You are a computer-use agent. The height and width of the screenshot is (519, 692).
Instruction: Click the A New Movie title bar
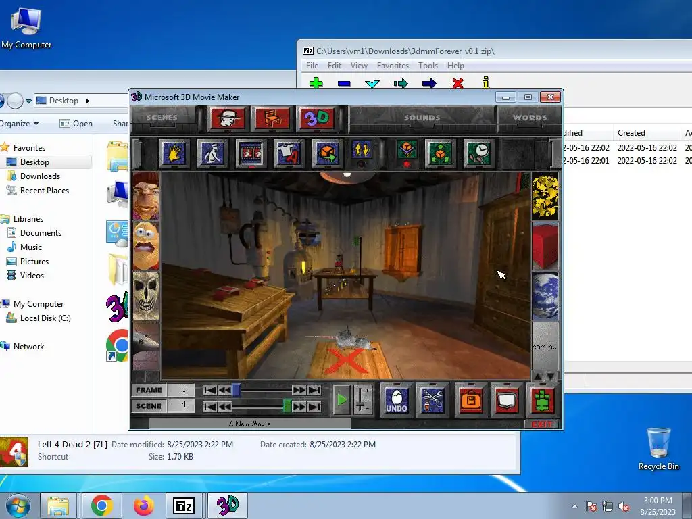point(250,424)
